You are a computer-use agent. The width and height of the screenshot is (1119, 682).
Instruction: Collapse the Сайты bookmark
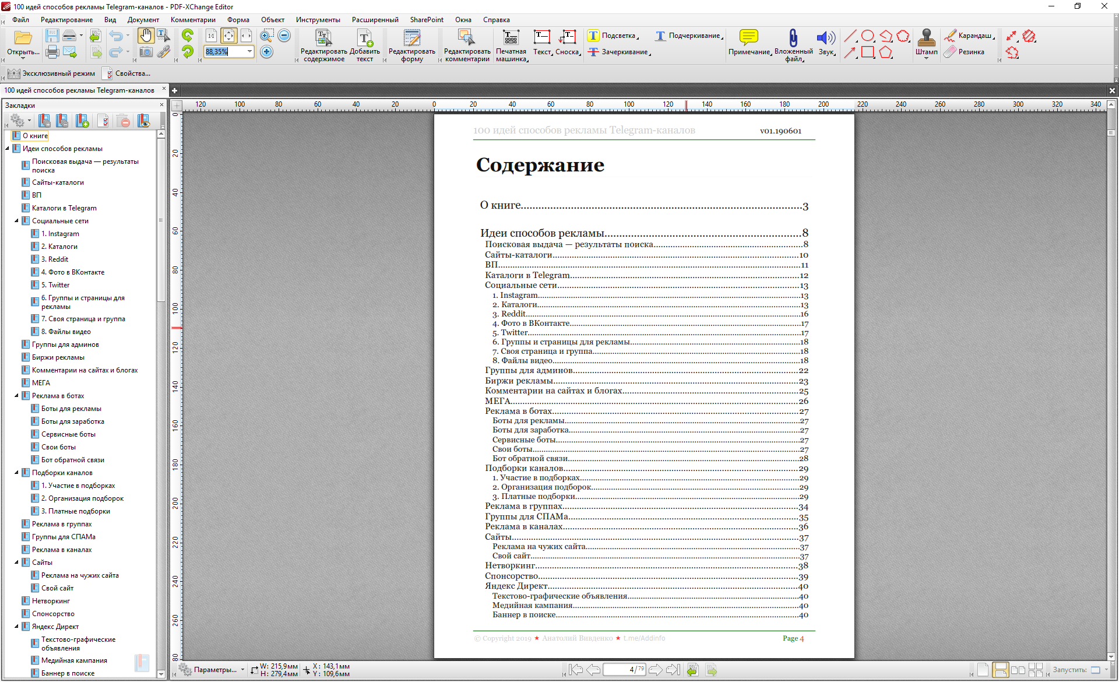(16, 563)
